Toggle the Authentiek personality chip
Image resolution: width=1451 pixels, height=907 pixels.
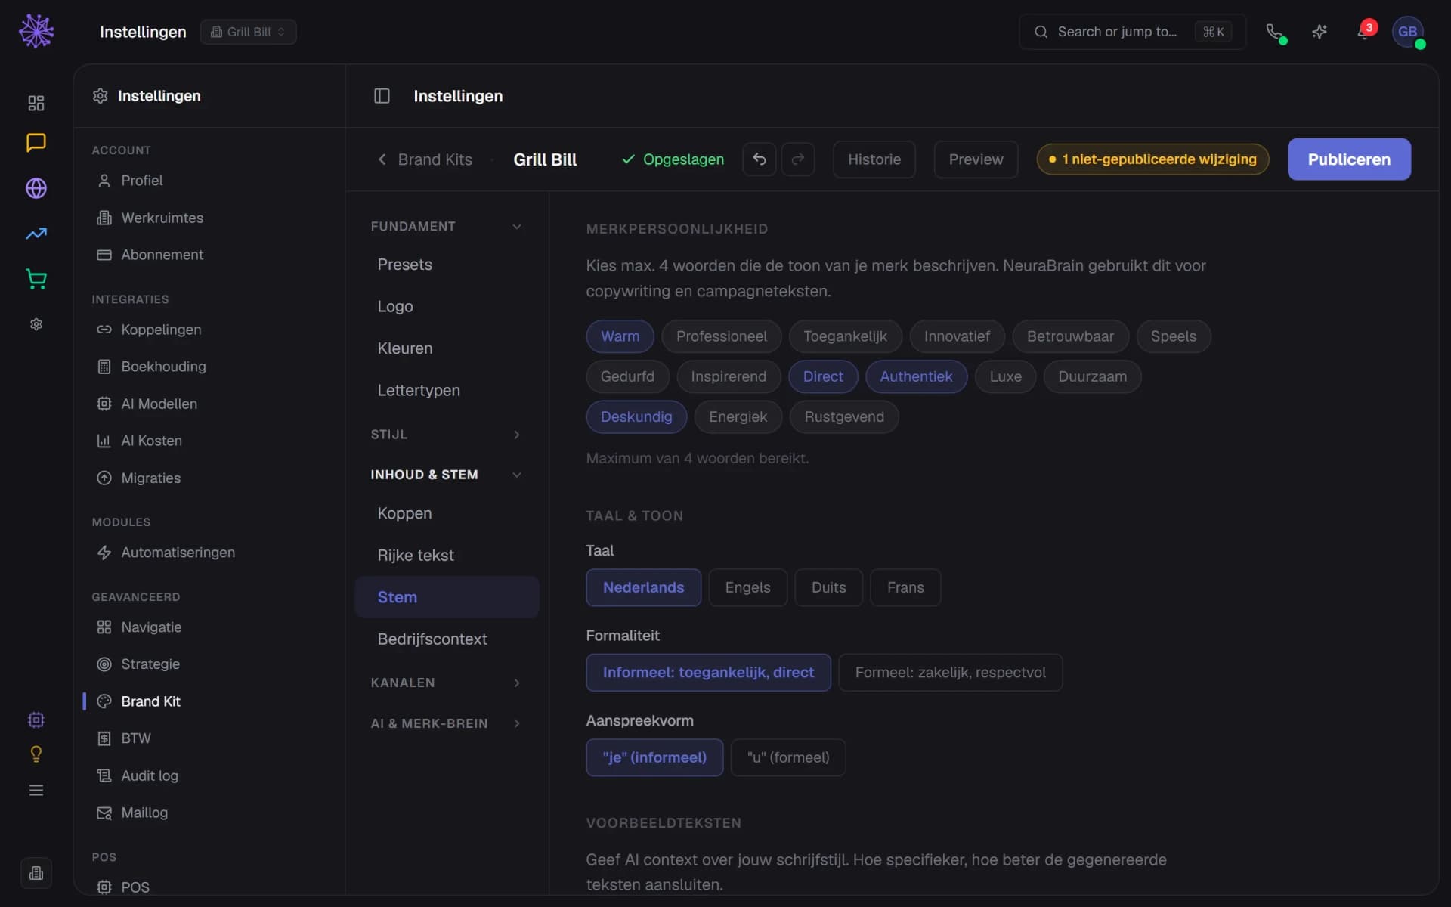916,376
